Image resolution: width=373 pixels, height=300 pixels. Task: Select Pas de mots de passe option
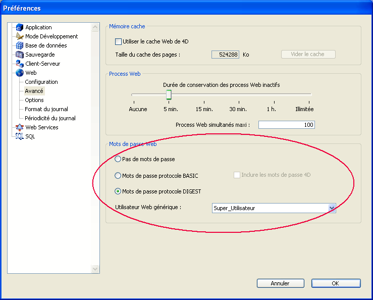(x=118, y=159)
